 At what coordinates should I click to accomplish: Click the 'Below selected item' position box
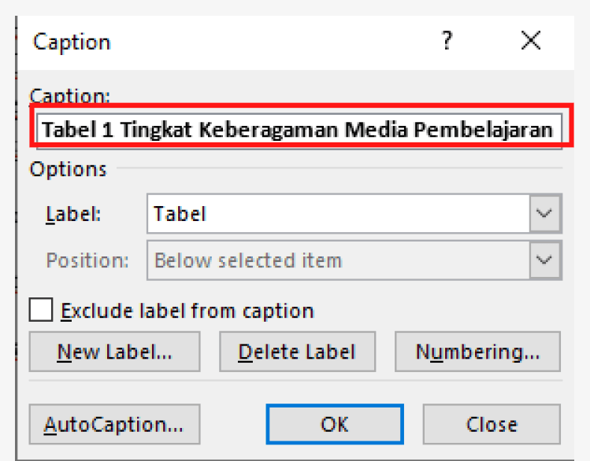pos(339,260)
